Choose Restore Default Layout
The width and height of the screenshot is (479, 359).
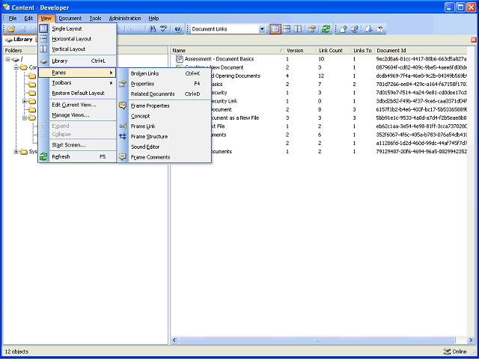tap(77, 93)
